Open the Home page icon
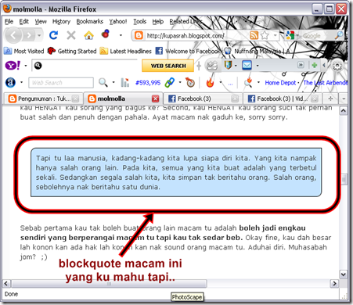Image resolution: width=353 pixels, height=305 pixels. pos(88,35)
